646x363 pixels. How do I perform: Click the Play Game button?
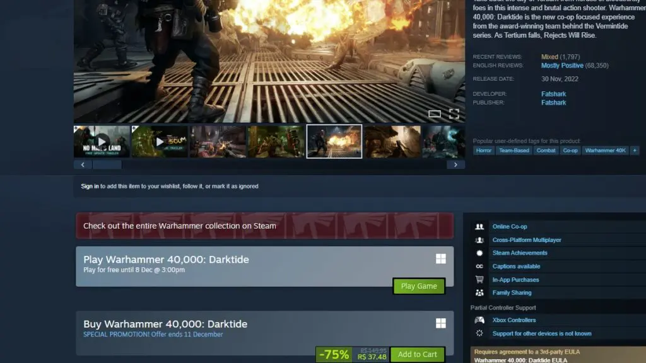coord(418,285)
